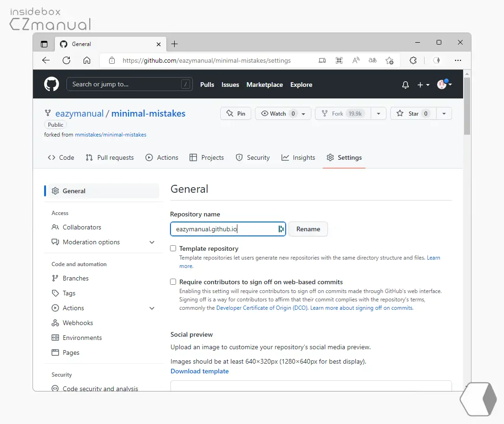Viewport: 504px width, 424px height.
Task: Click the minimal-mistakes repository name link
Action: [x=148, y=113]
